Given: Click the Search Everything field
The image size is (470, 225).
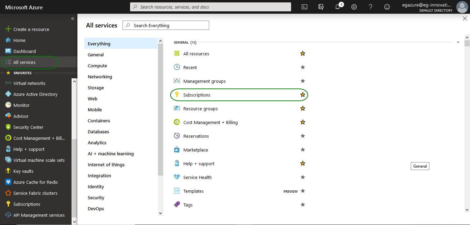Looking at the screenshot, I should (166, 25).
